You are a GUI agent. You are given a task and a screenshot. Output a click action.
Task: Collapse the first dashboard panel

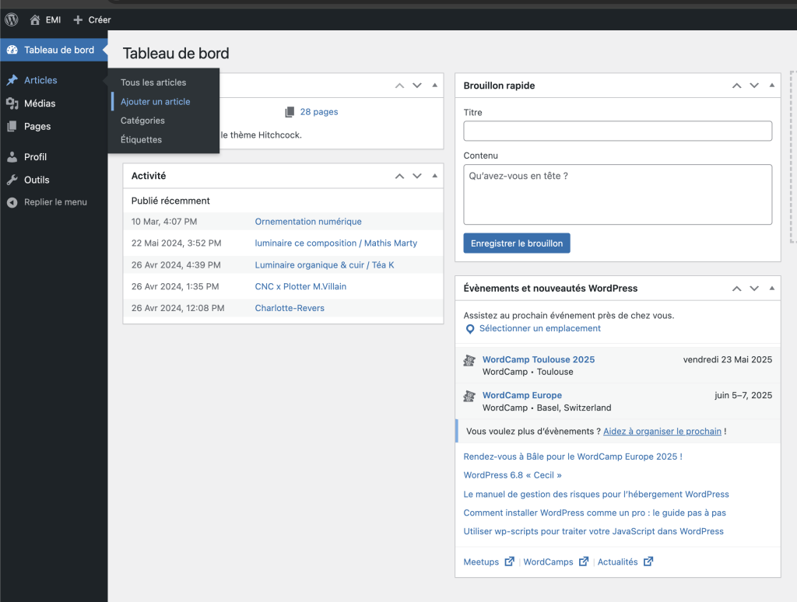[x=434, y=86]
